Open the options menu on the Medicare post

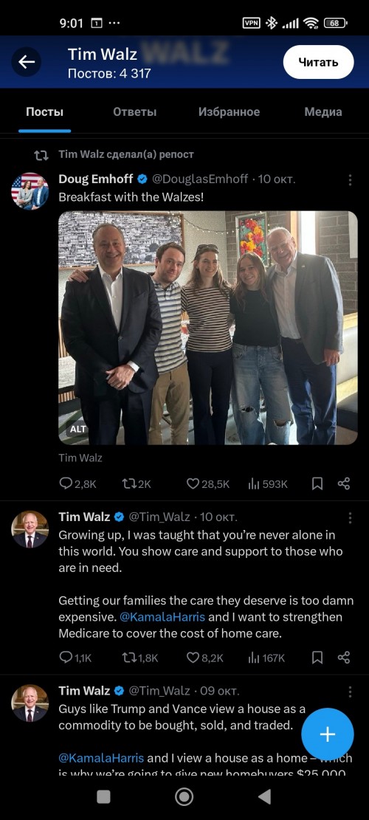[350, 517]
